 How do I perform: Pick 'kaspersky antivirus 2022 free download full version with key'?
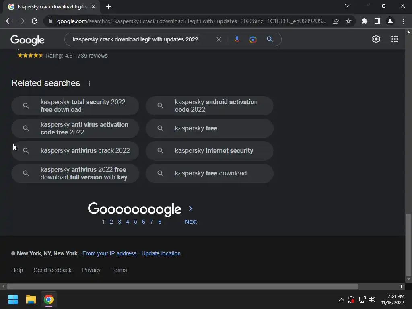pyautogui.click(x=75, y=173)
